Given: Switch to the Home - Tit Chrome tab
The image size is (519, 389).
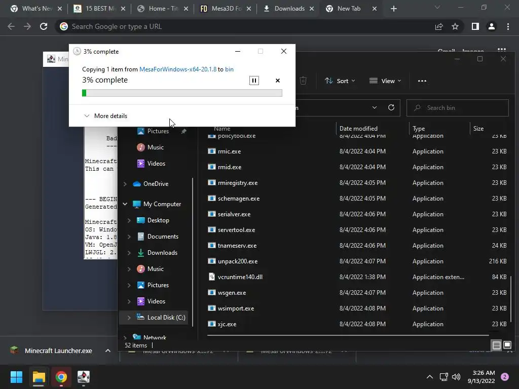Looking at the screenshot, I should pos(163,9).
